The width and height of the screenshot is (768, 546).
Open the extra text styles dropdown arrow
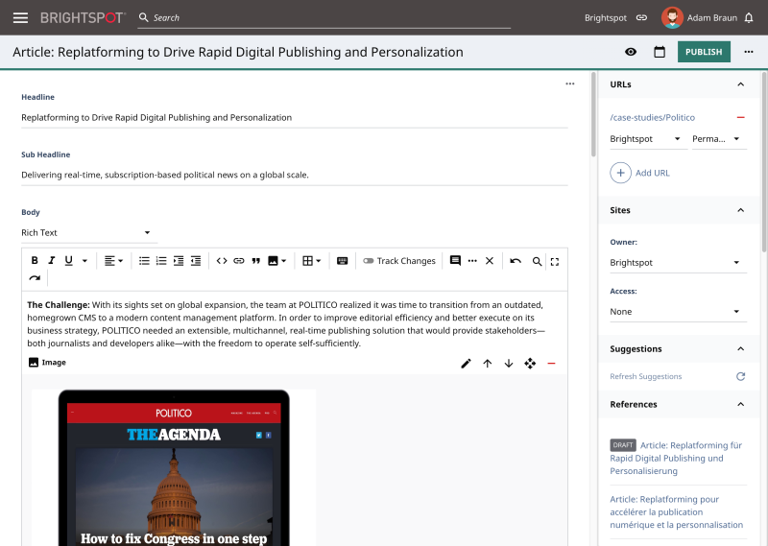[84, 261]
